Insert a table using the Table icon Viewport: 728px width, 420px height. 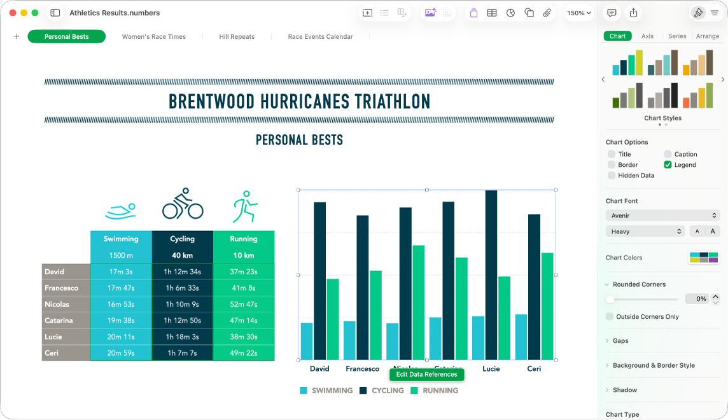(x=492, y=13)
